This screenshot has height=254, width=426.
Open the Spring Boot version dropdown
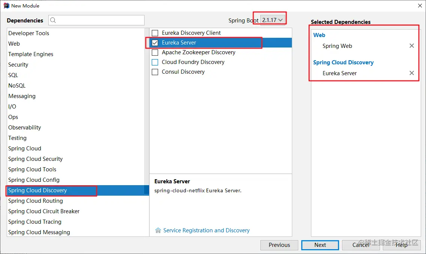coord(272,20)
